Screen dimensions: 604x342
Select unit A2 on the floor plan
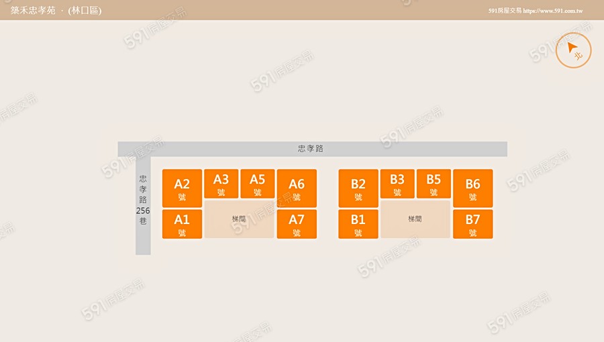182,188
